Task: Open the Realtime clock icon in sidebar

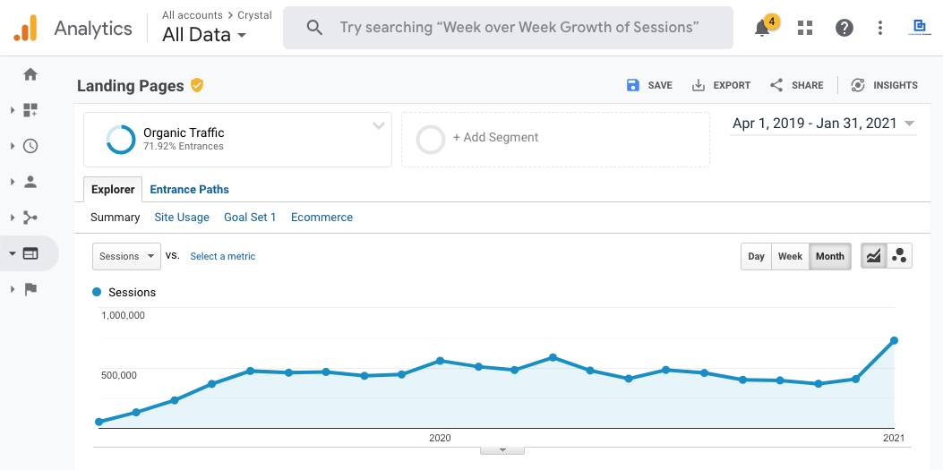Action: pos(30,146)
